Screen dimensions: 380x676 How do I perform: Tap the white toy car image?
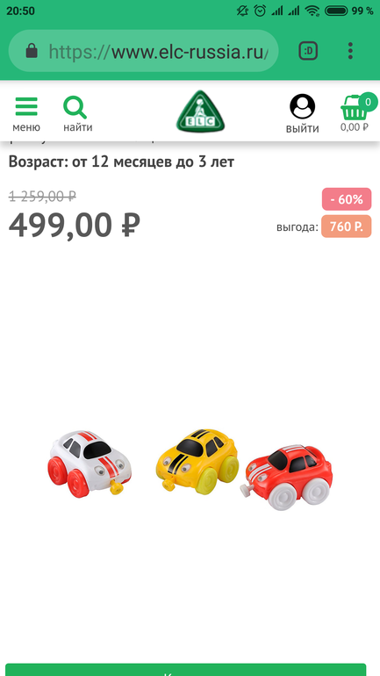click(x=90, y=464)
